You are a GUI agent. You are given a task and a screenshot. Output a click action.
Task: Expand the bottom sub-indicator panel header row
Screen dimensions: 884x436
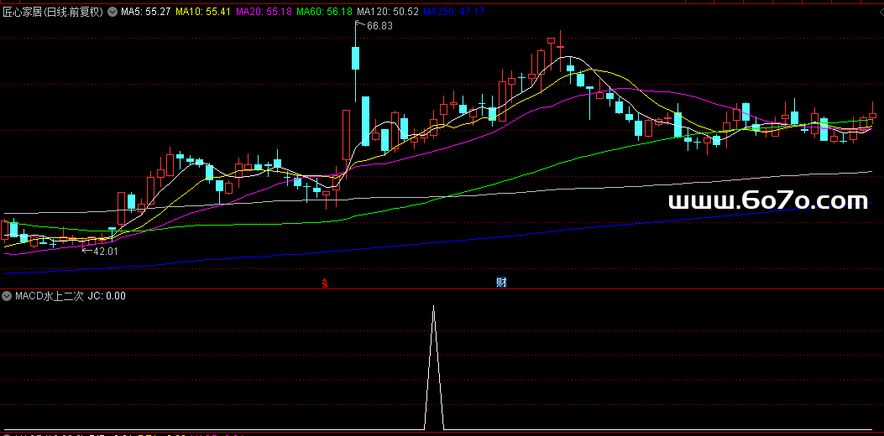(x=126, y=433)
